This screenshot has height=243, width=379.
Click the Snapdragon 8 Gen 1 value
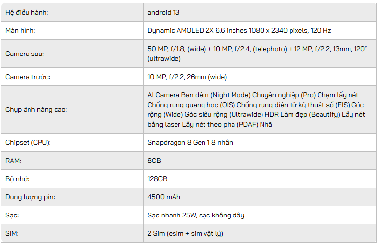click(190, 143)
